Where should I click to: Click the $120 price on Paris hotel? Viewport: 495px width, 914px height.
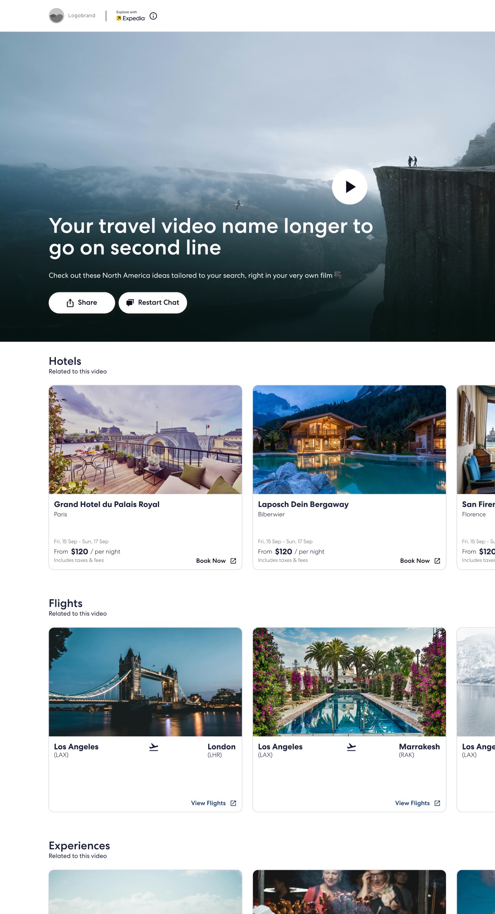(80, 552)
